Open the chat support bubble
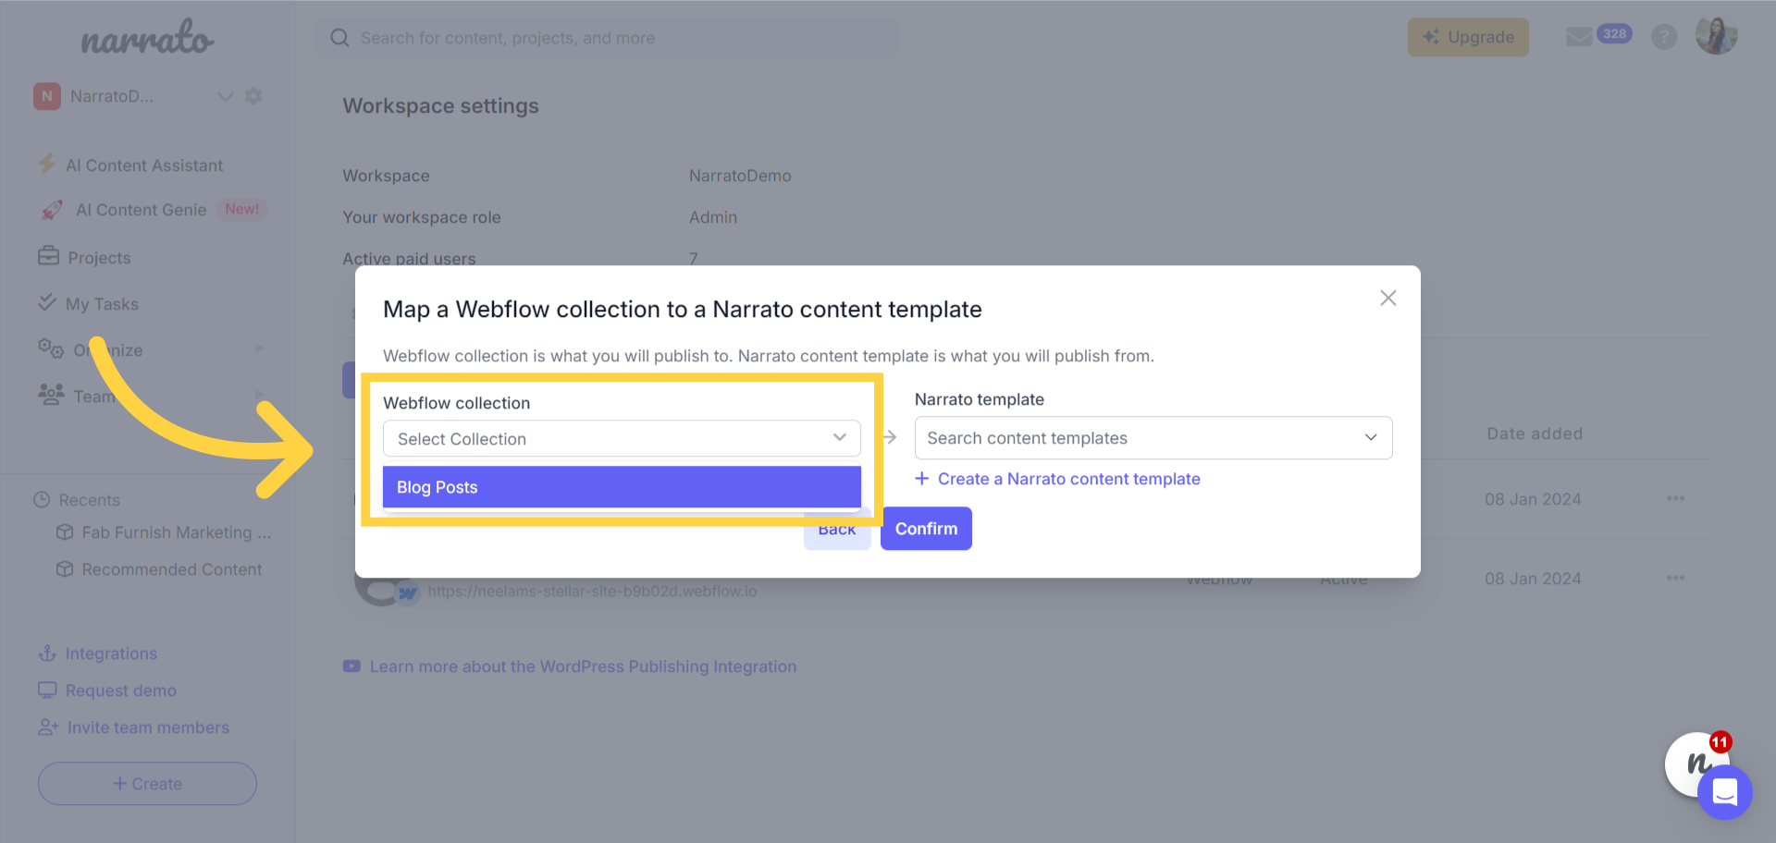The image size is (1776, 843). tap(1725, 792)
